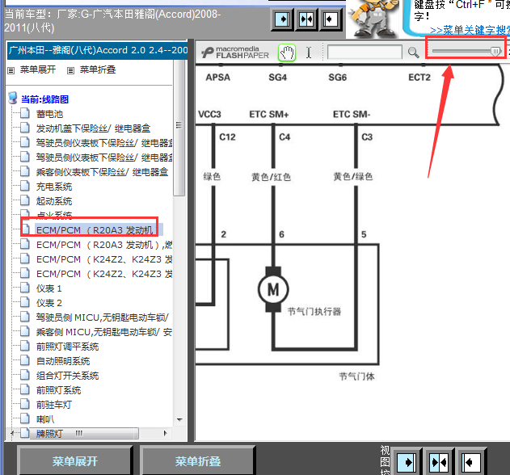Open the 前照灯系统 diagram

click(x=58, y=390)
